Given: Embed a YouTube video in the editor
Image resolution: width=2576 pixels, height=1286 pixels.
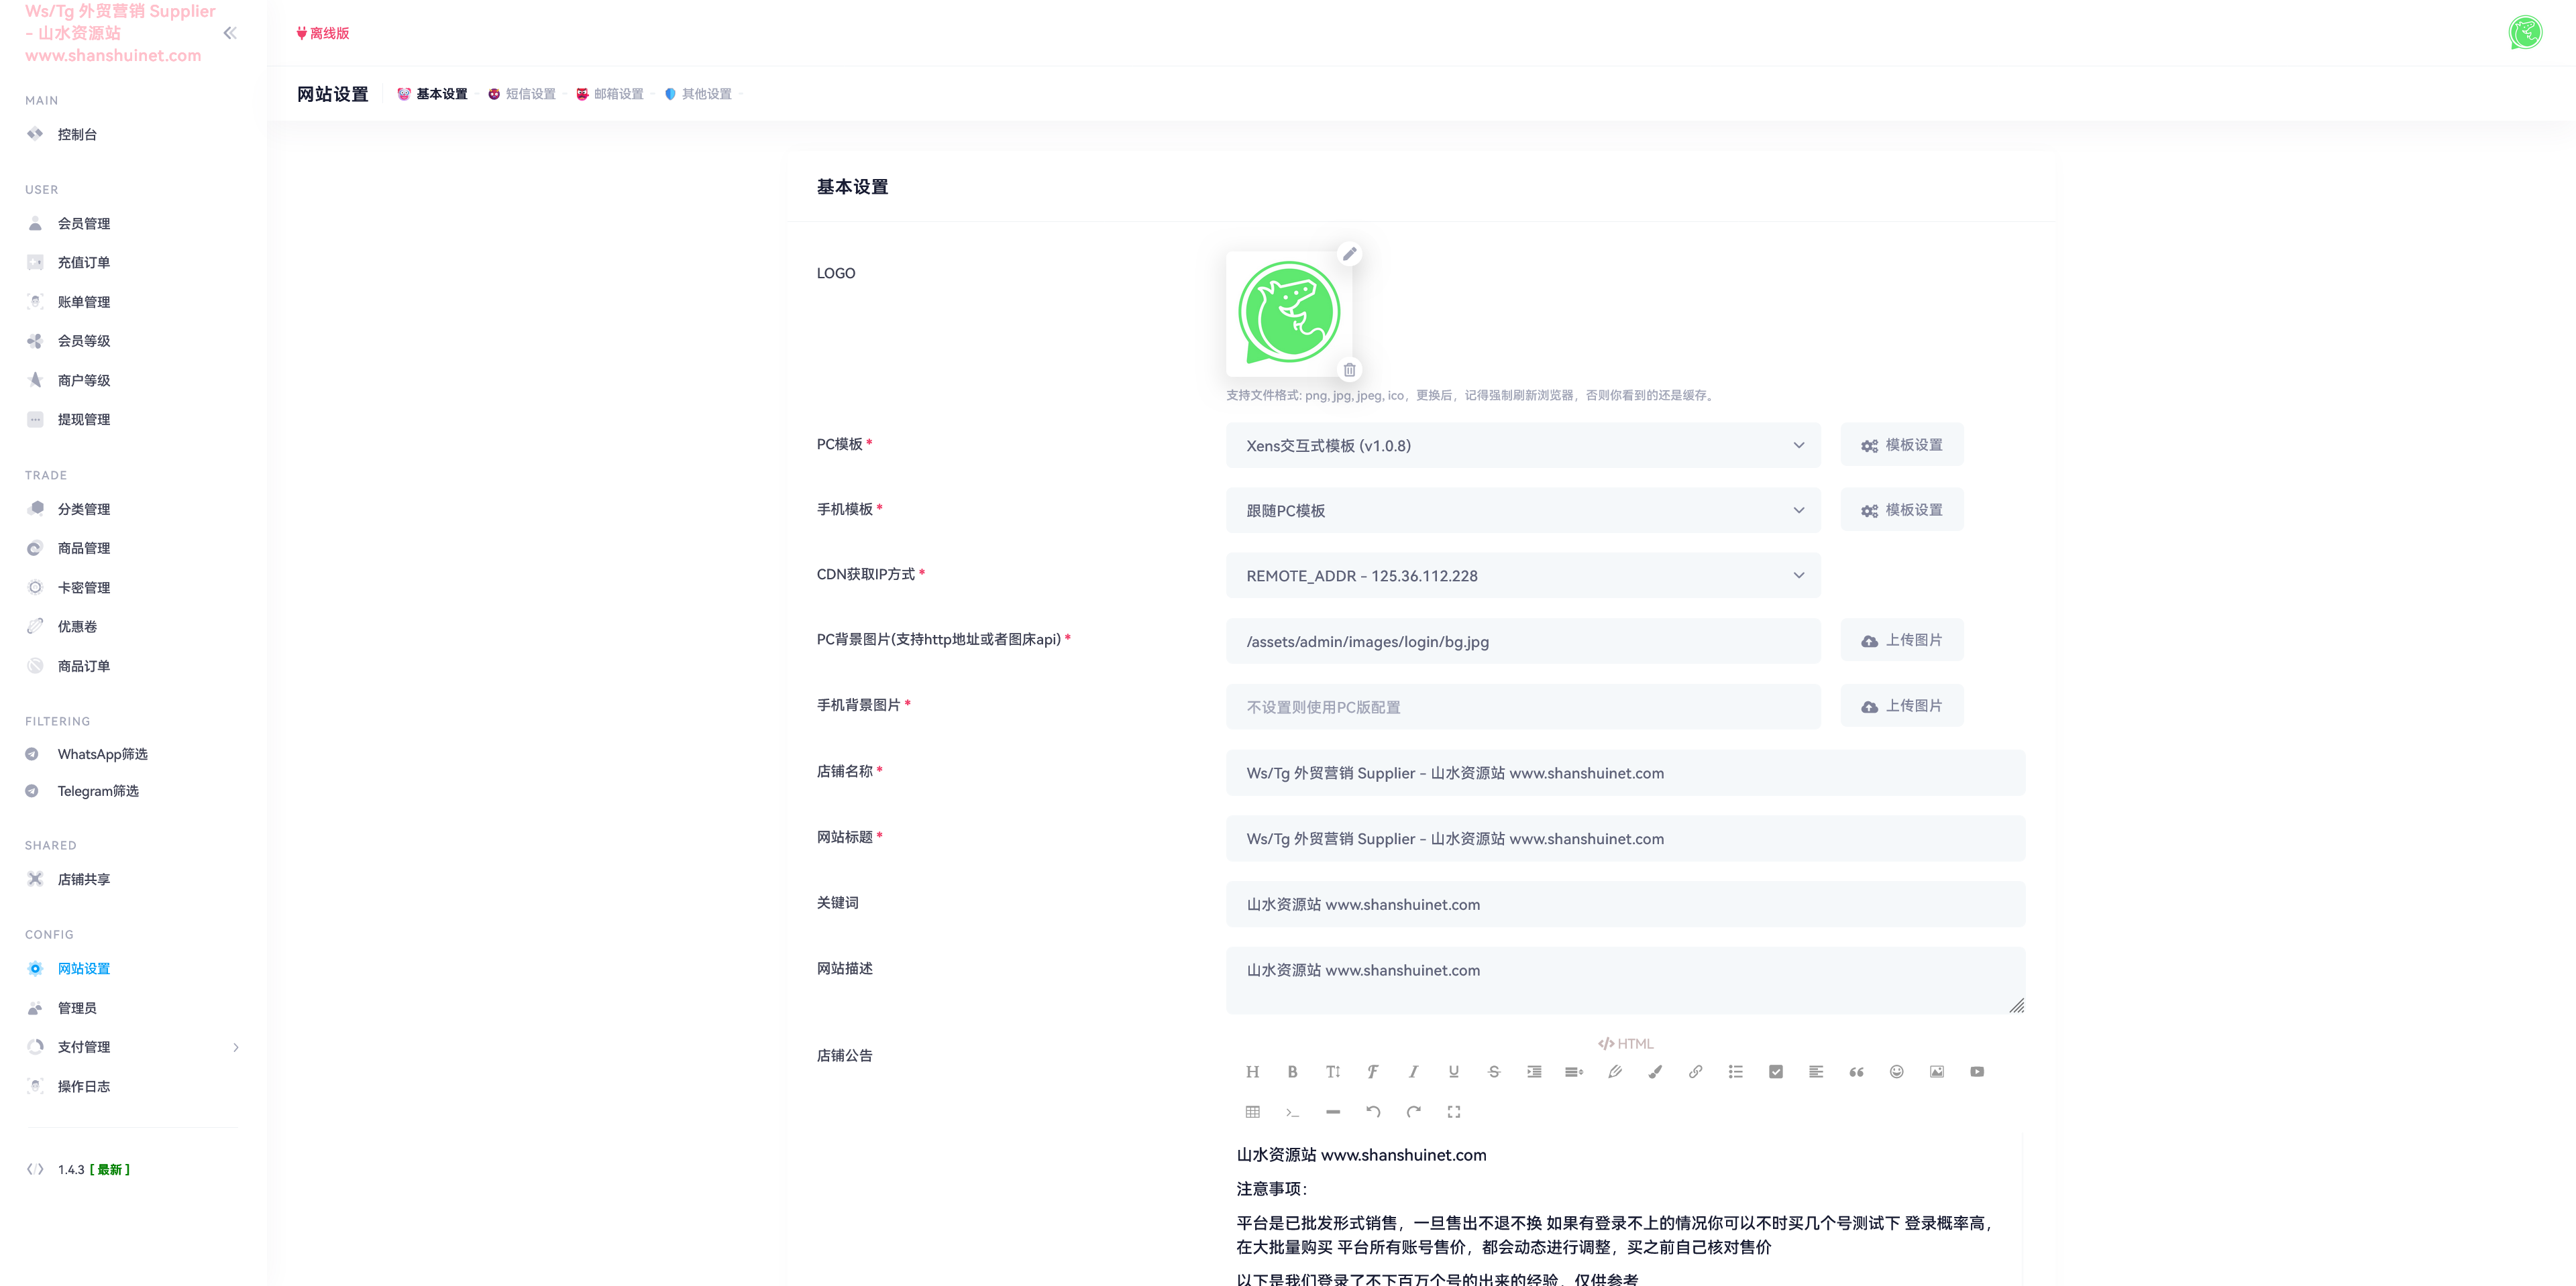Looking at the screenshot, I should click(x=1976, y=1071).
